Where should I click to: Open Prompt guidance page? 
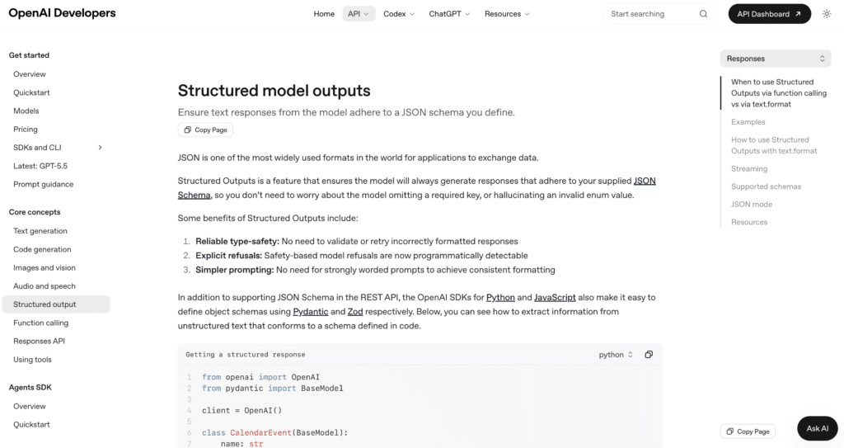click(x=43, y=184)
